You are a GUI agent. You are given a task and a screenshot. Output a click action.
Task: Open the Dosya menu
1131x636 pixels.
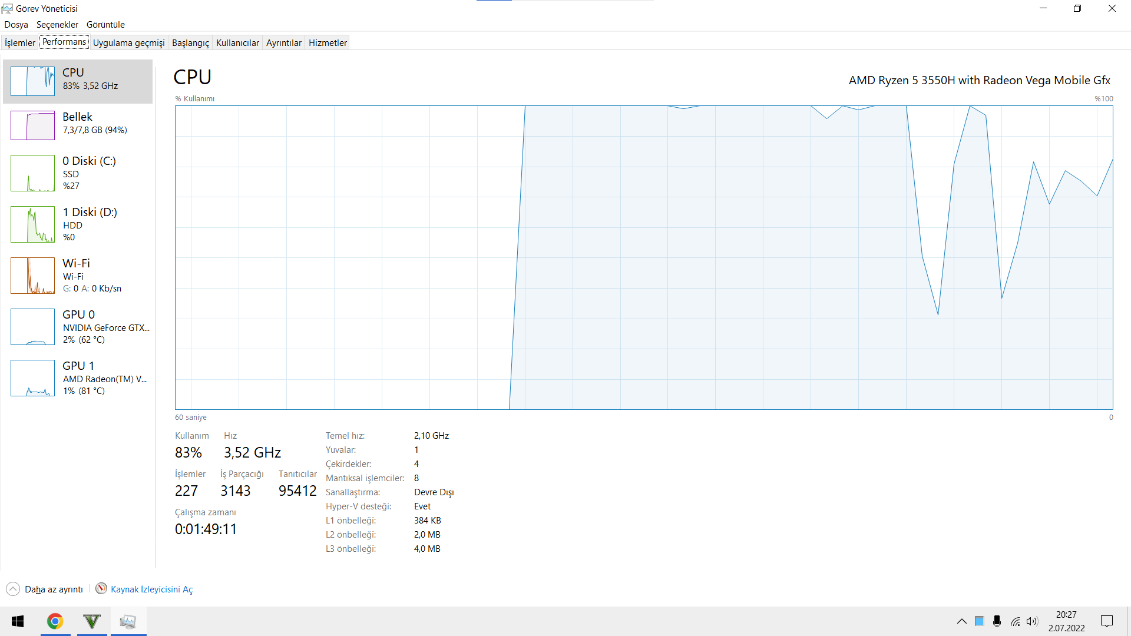click(16, 25)
